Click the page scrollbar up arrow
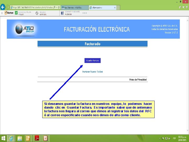The image size is (189, 142). [x=187, y=21]
